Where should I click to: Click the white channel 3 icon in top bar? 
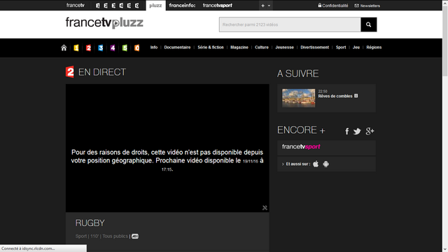pos(113,6)
